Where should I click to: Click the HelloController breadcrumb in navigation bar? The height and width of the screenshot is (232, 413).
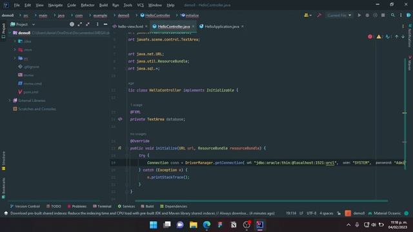tap(156, 15)
